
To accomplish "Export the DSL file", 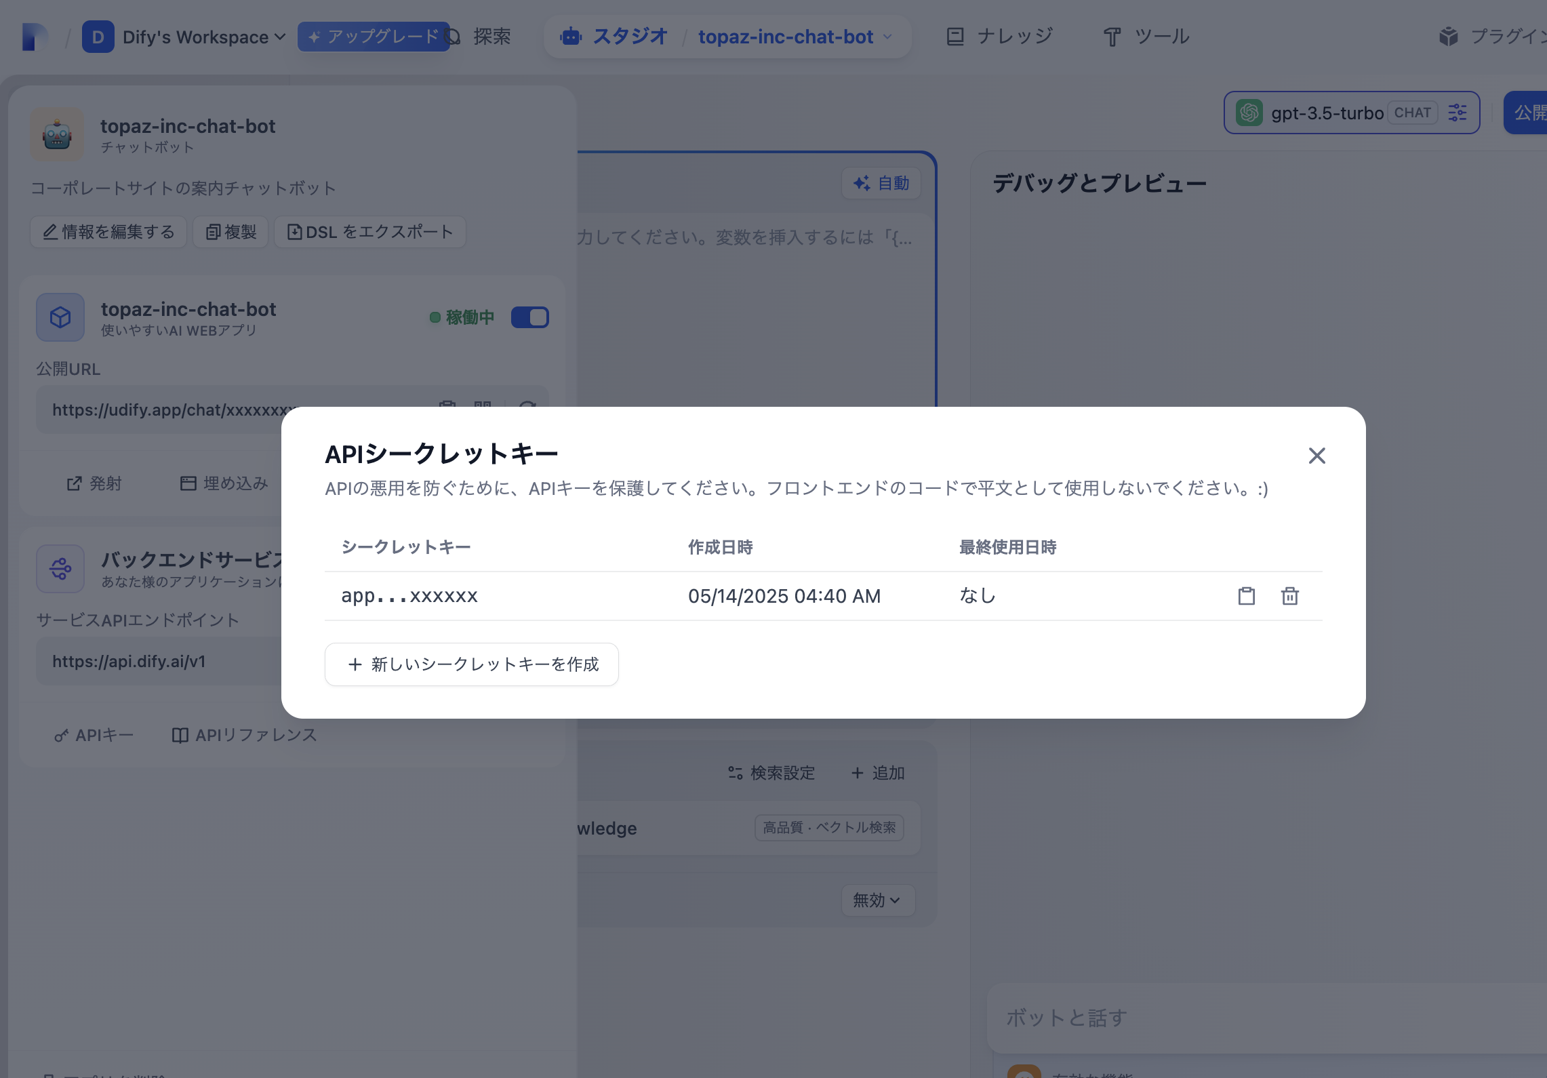I will [370, 232].
